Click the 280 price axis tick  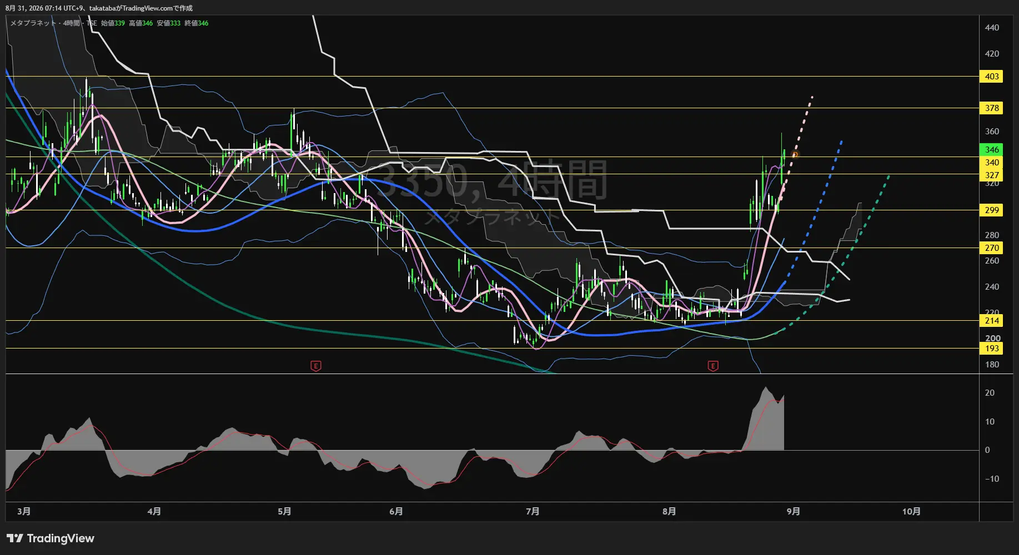pyautogui.click(x=992, y=235)
